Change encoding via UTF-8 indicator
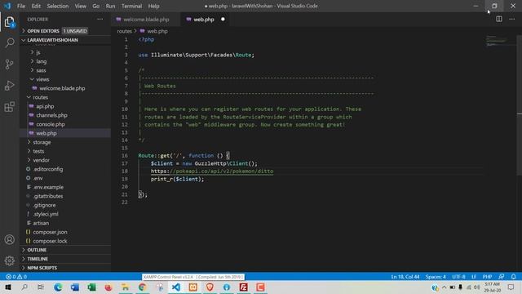Image resolution: width=522 pixels, height=294 pixels. [x=458, y=277]
